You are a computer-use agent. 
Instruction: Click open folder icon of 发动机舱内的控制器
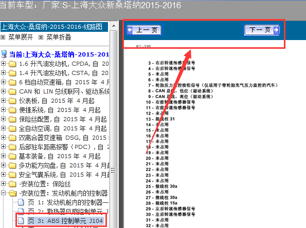point(13,193)
